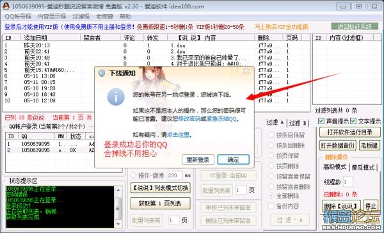Click the QQ penguin icon in title bar
384x233 pixels.
(5, 6)
